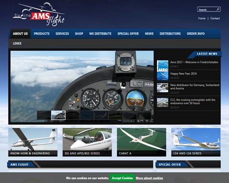This screenshot has width=229, height=183.
Task: Go to the News menu item
Action: tap(149, 34)
